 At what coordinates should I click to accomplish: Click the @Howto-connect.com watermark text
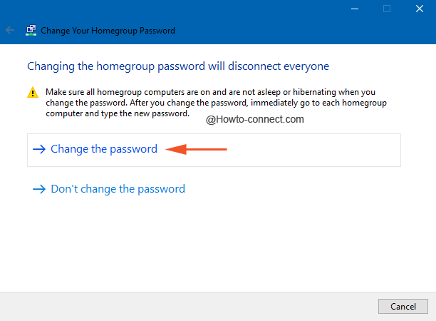coord(254,120)
